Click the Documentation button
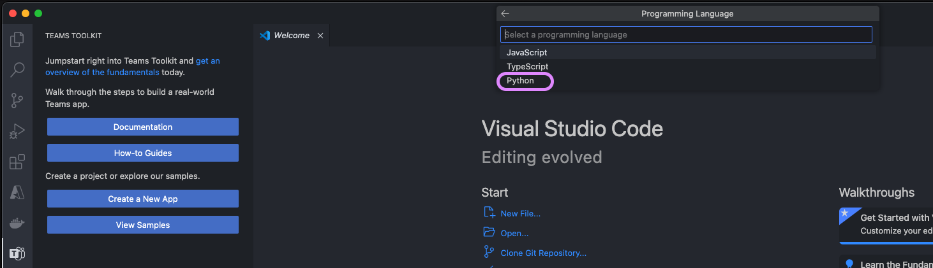The width and height of the screenshot is (933, 268). coord(143,127)
